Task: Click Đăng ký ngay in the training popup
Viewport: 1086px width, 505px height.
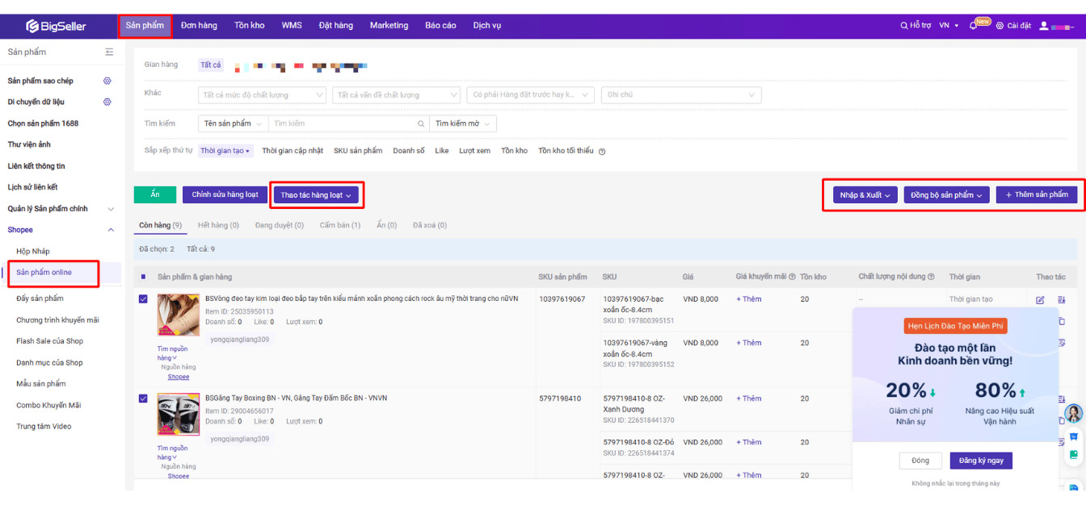Action: pos(980,461)
